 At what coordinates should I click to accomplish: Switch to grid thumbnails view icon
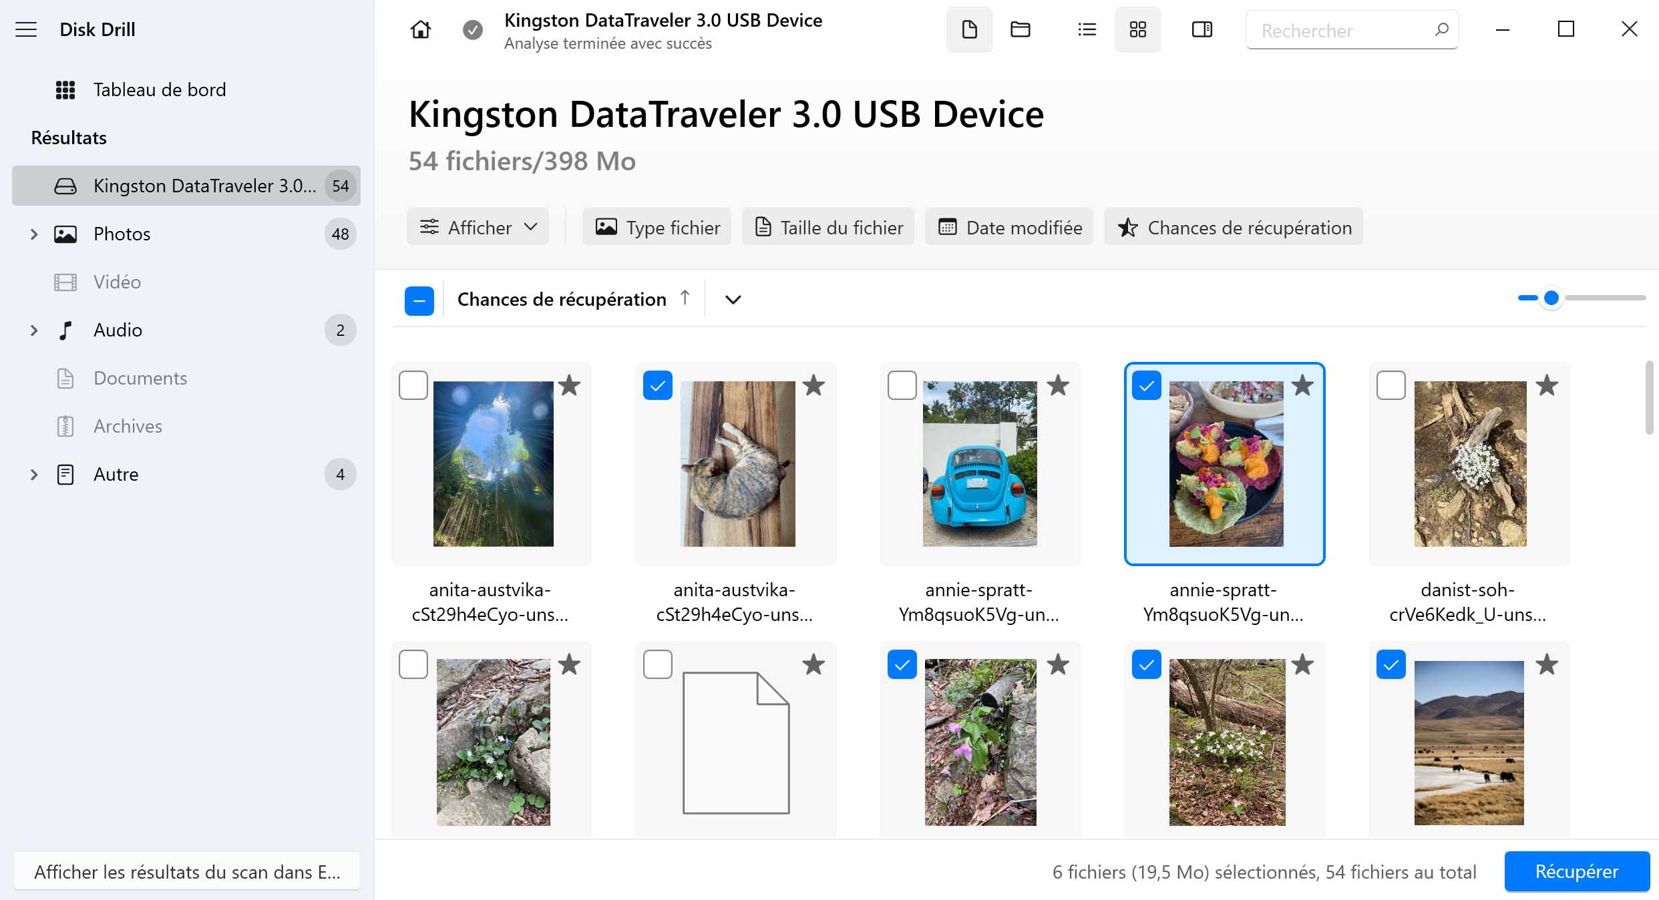(x=1137, y=29)
